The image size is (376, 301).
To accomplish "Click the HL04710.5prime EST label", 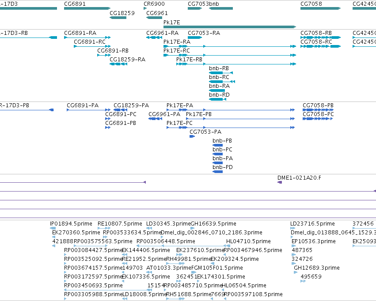I will 249,241.
